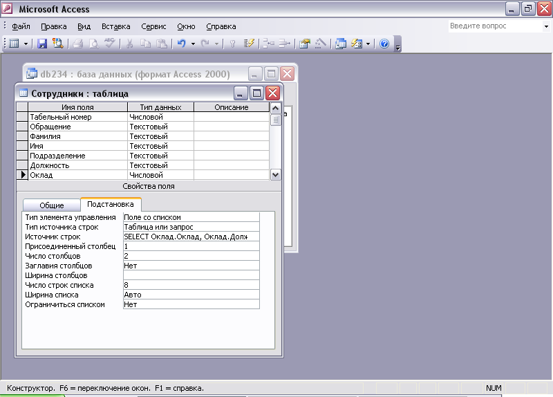Click the Число столбцов value field
The width and height of the screenshot is (553, 397).
(191, 256)
